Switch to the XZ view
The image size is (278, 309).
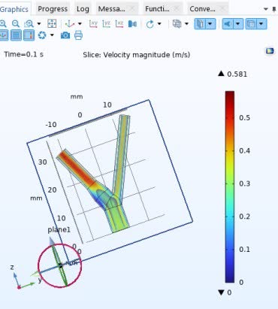pos(119,24)
